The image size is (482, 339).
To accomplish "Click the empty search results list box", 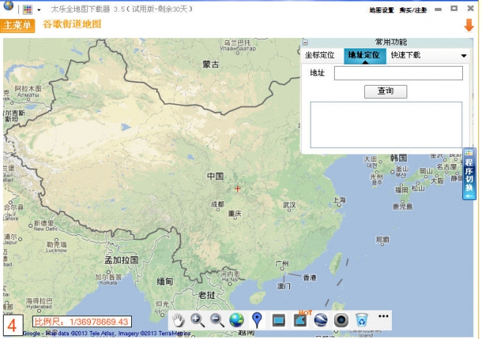I will tap(386, 124).
